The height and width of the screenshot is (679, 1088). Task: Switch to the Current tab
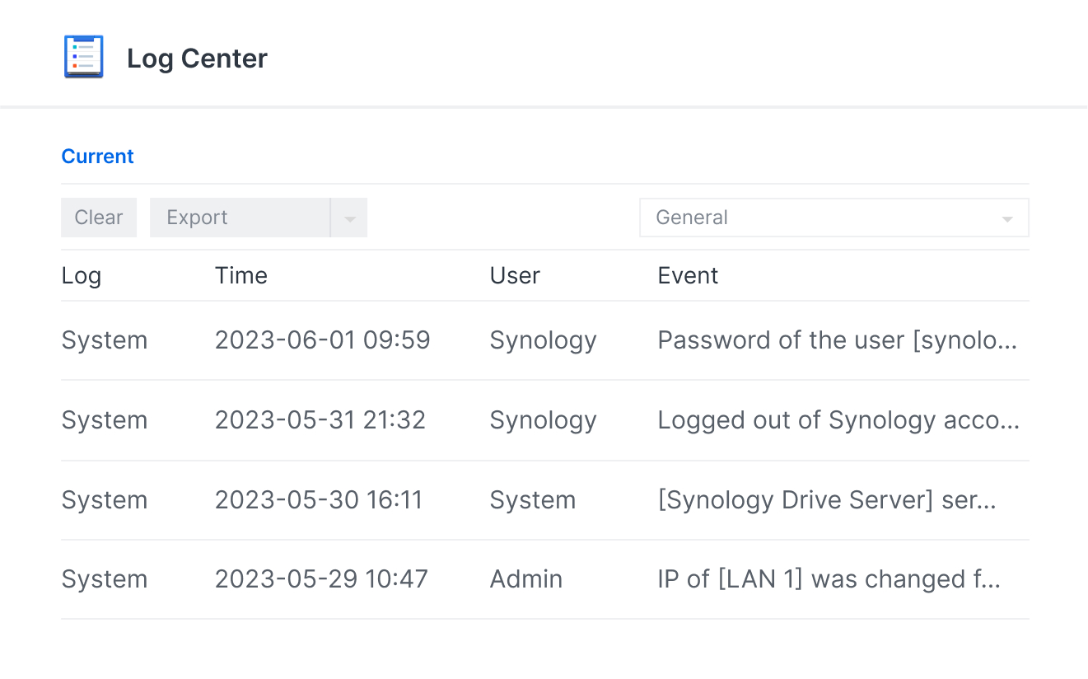tap(97, 156)
